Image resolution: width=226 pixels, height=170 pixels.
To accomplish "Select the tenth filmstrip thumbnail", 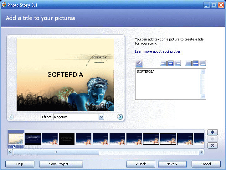I will 168,139.
